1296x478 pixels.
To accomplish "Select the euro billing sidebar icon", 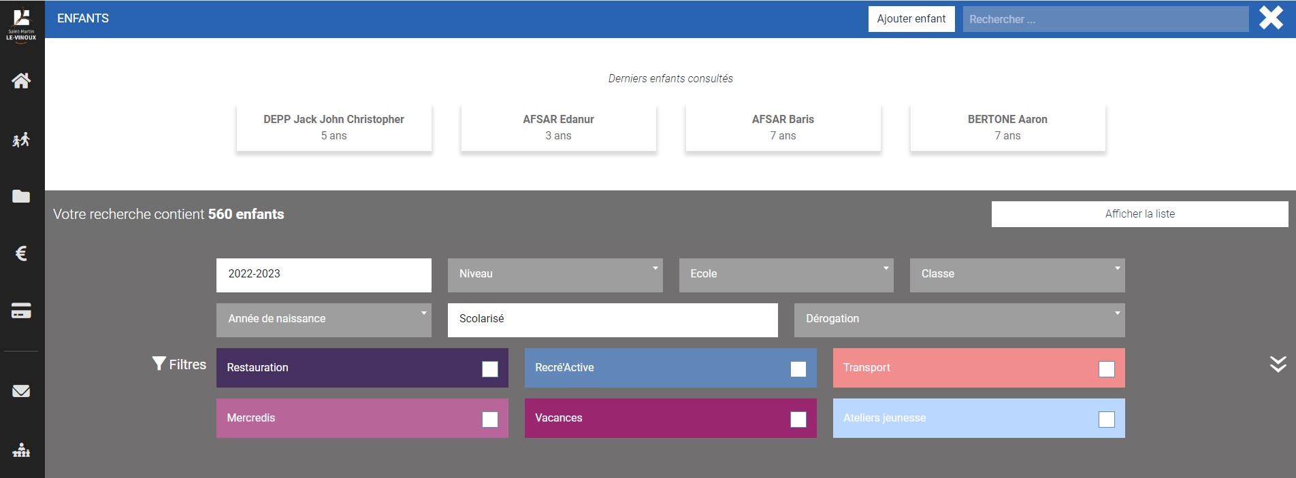I will tap(21, 254).
